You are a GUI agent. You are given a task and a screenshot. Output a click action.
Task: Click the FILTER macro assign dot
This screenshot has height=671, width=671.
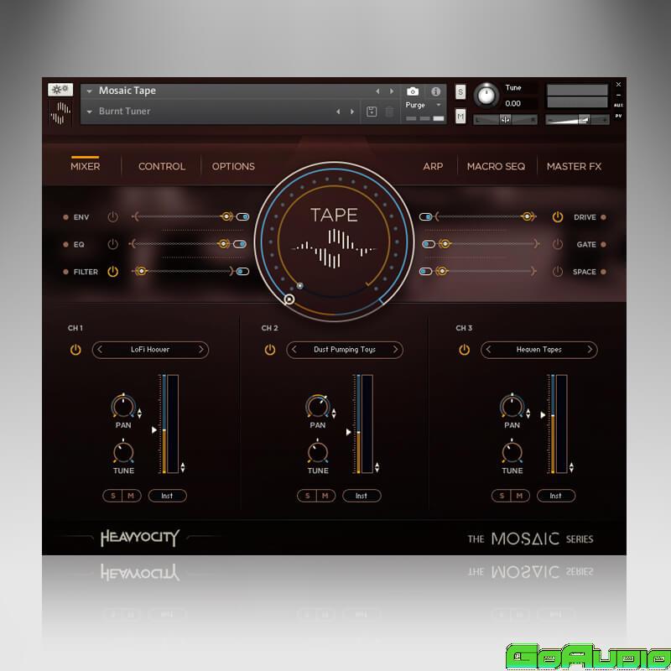[65, 272]
